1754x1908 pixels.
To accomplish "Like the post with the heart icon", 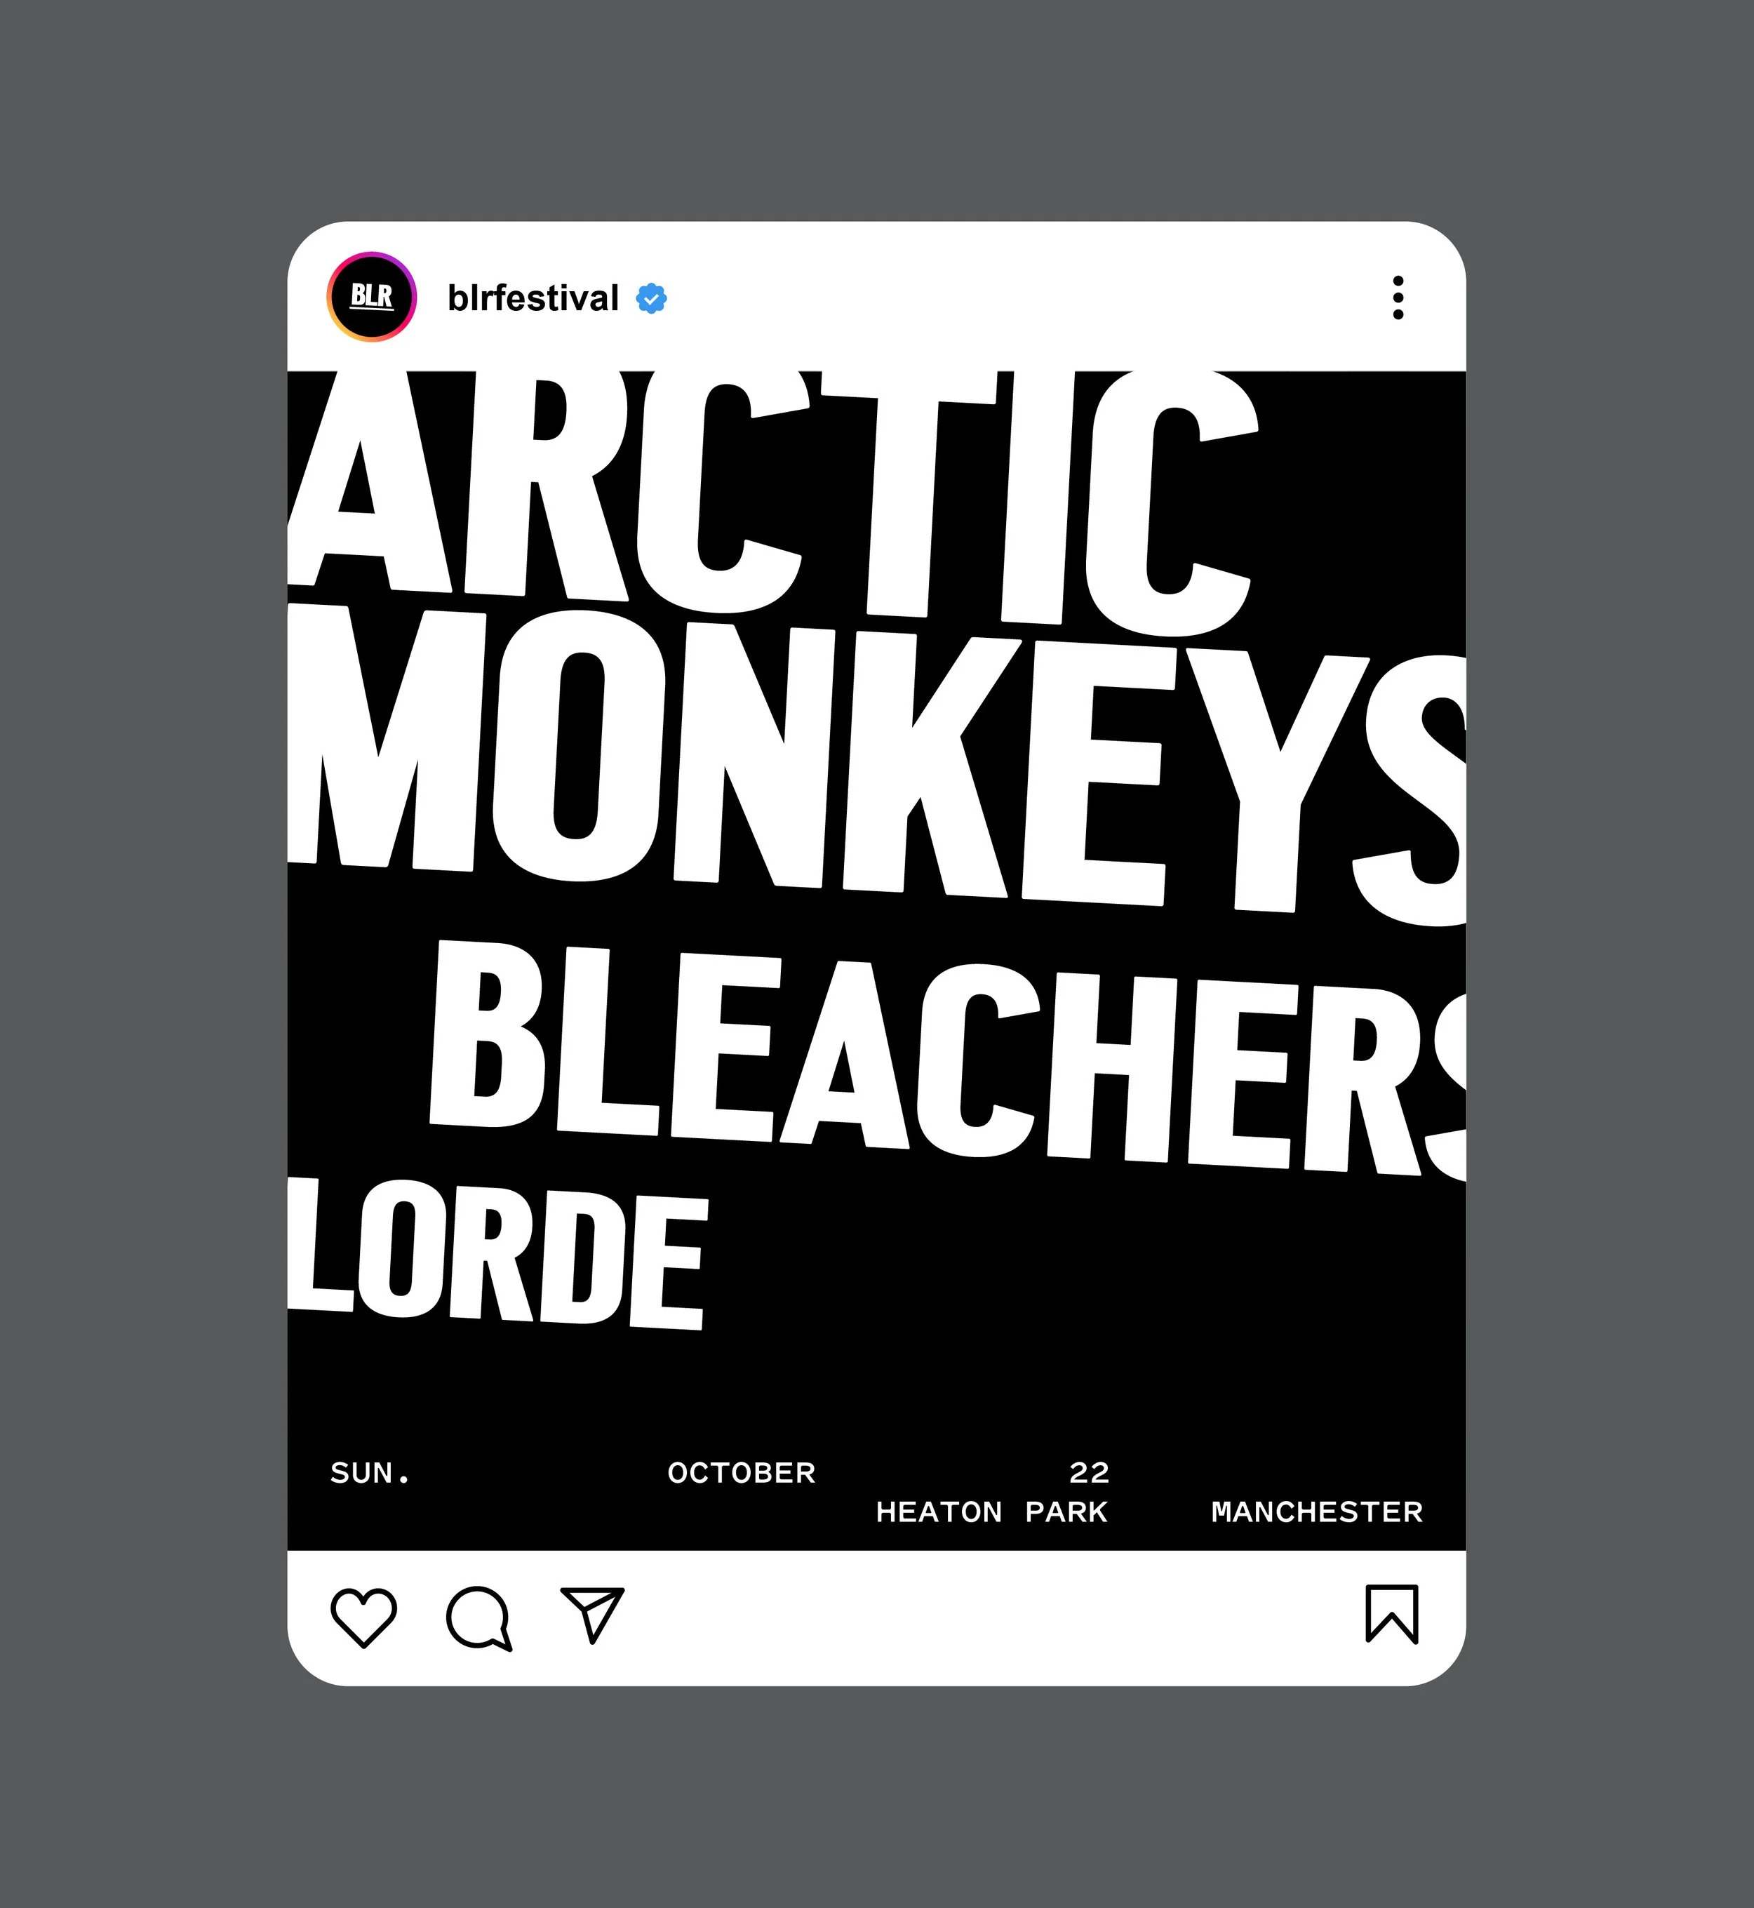I will pyautogui.click(x=363, y=1617).
